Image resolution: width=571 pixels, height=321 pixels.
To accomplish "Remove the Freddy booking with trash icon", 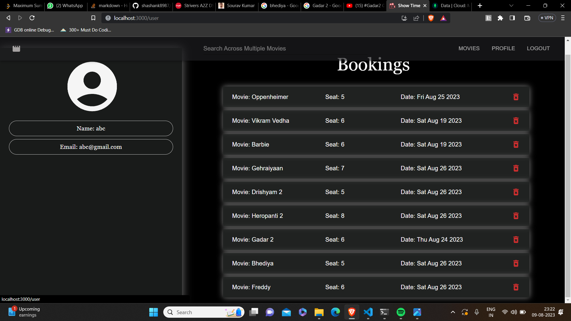I will [x=516, y=287].
